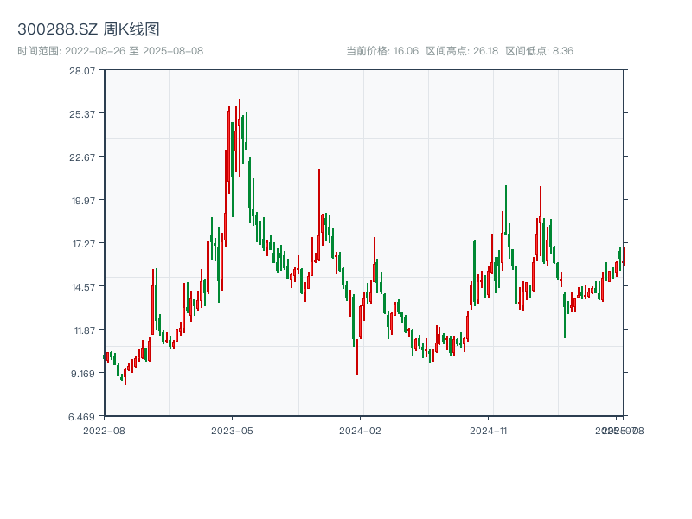Viewport: 692px width, 519px height.
Task: Select the 22.67 y-axis price label
Action: coord(82,157)
